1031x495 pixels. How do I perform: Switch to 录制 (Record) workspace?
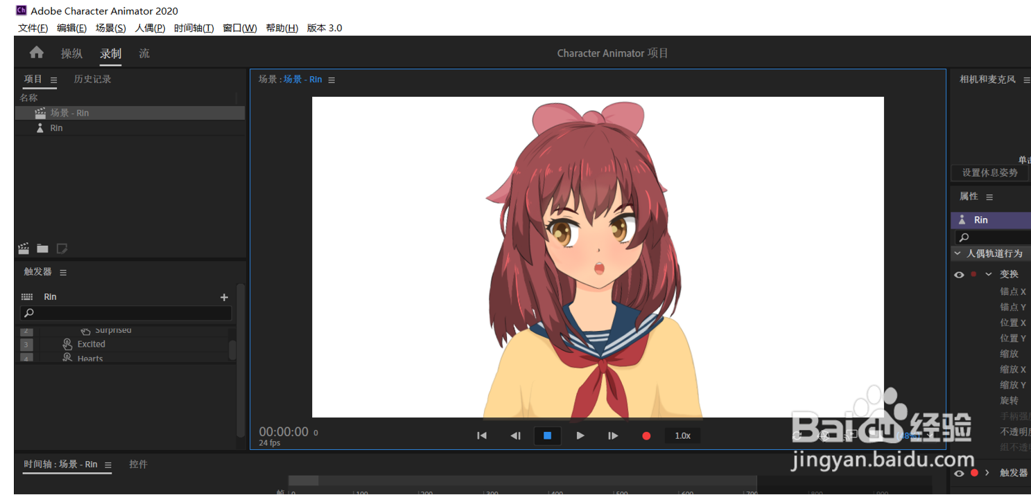110,53
